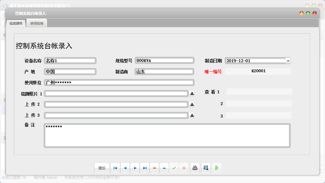
Task: Click the preview box labeled 3
Action: pyautogui.click(x=259, y=115)
